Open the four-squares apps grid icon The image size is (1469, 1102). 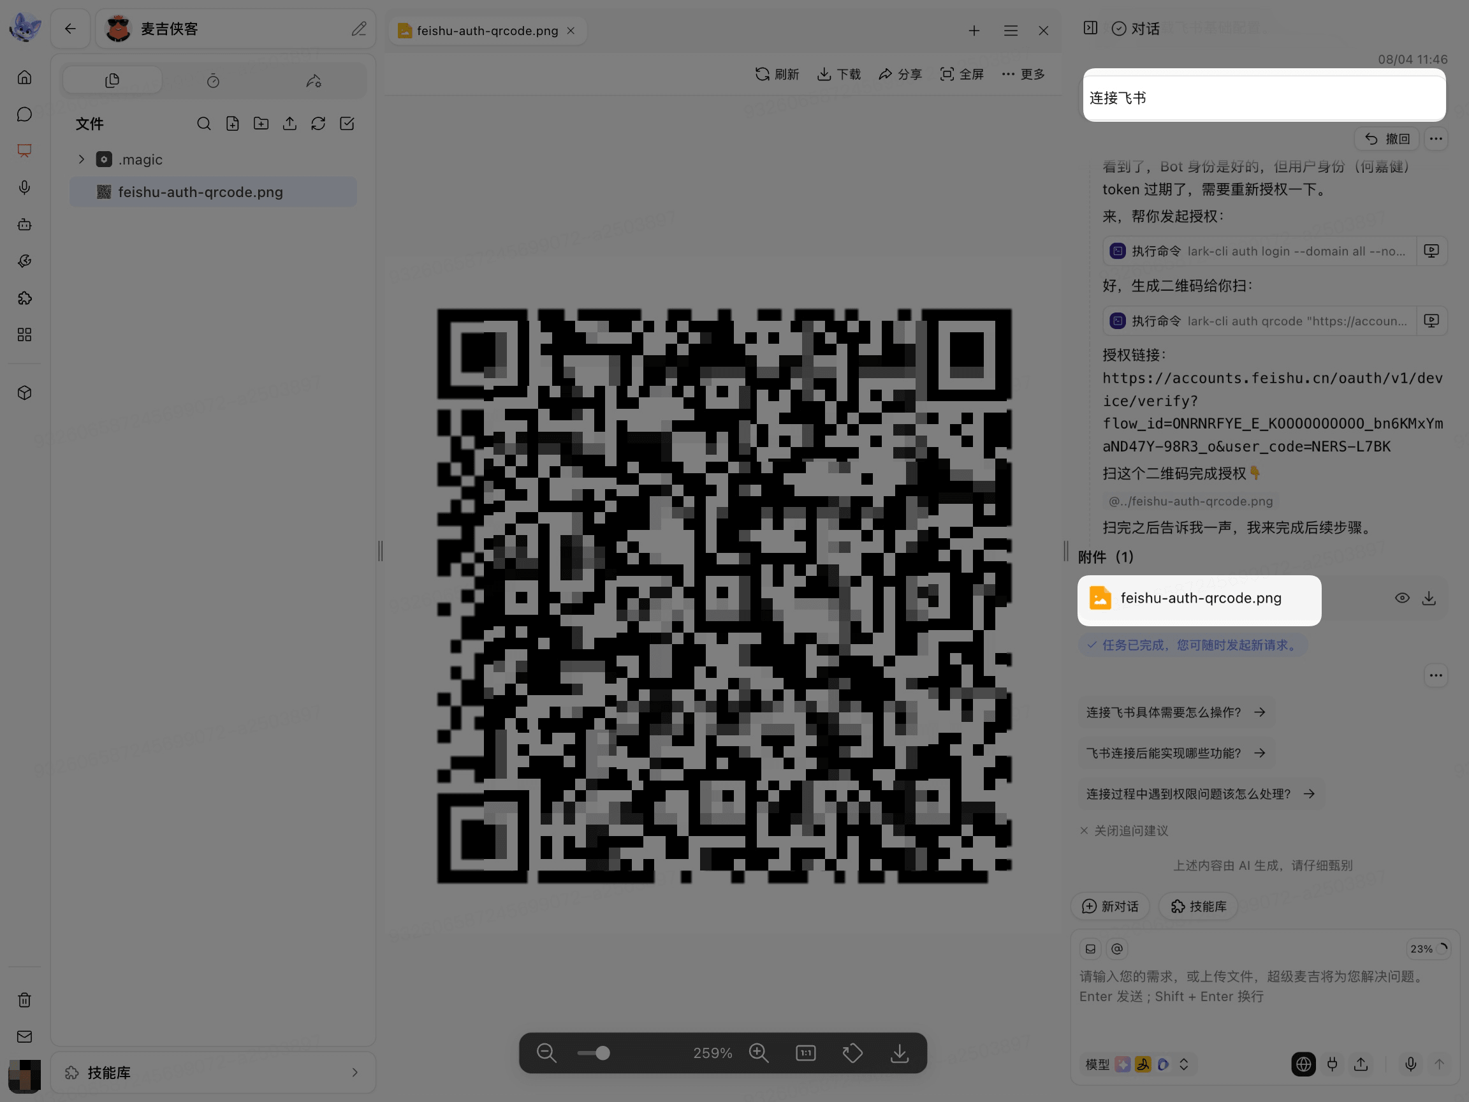(25, 335)
